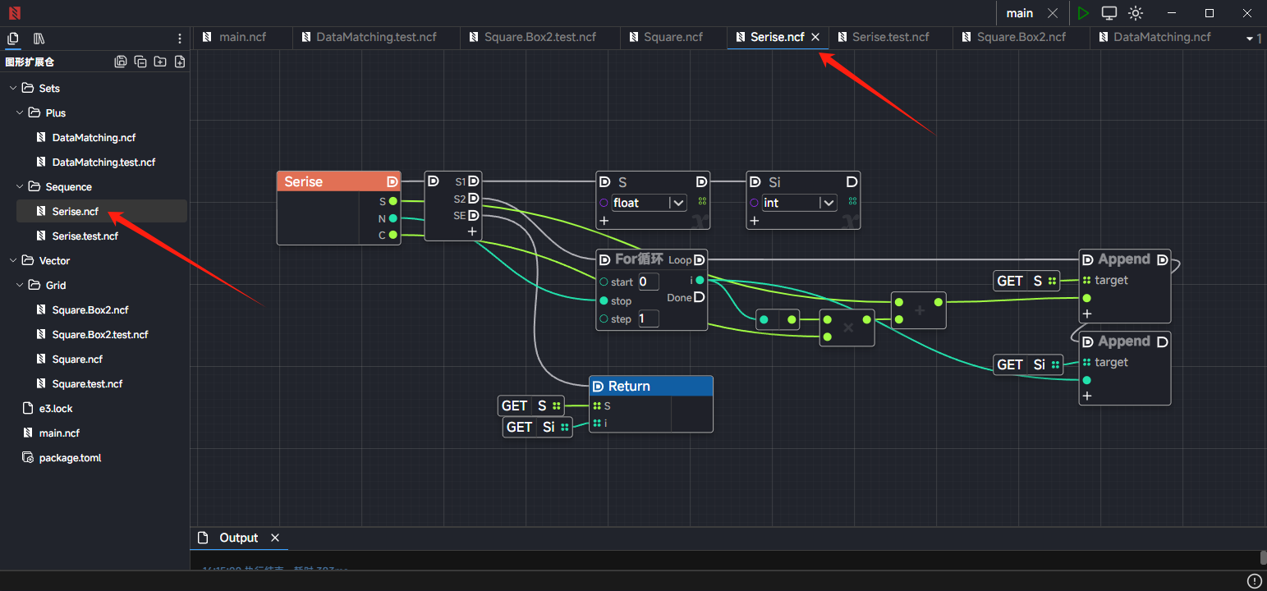Switch to the DataMatching.test.ncf tab
Viewport: 1267px width, 591px height.
click(375, 37)
